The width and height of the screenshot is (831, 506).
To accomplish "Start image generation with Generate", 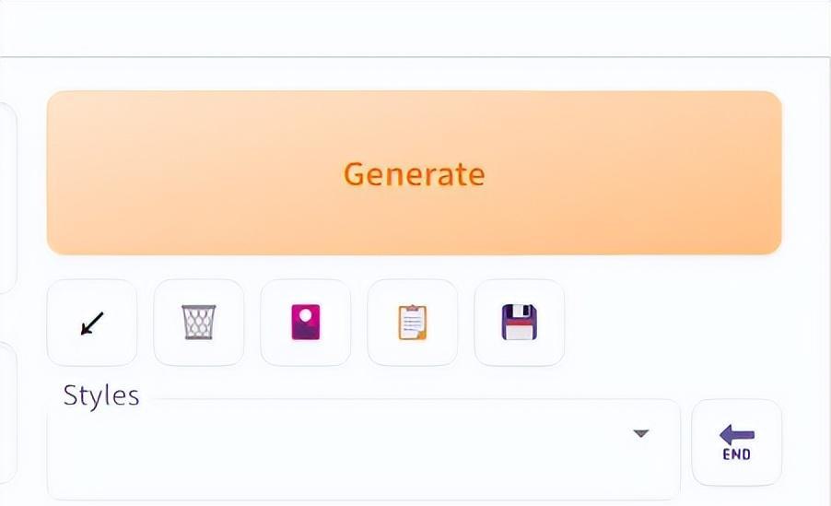I will (414, 173).
